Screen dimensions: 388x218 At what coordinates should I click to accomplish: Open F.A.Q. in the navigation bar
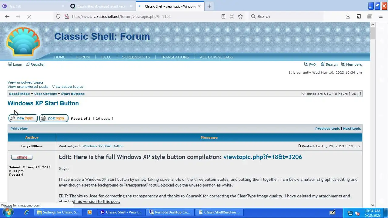coord(106,57)
